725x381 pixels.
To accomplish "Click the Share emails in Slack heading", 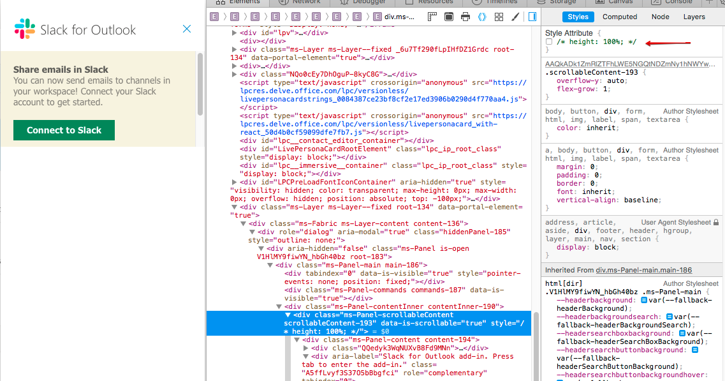I will click(61, 70).
